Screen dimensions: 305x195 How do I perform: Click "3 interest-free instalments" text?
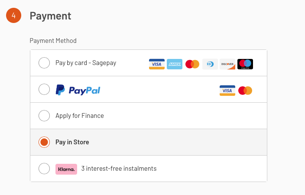coord(119,169)
